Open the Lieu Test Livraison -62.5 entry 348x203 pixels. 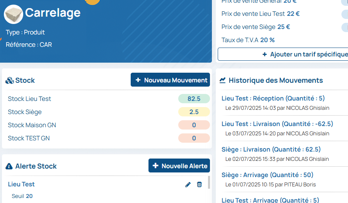[277, 124]
